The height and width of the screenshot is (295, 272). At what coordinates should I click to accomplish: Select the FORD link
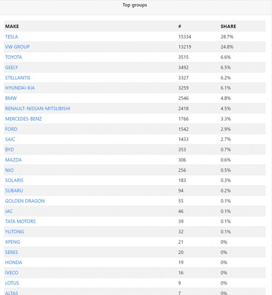point(11,129)
